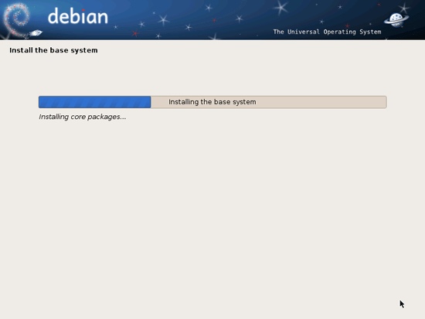
Task: Click the blue filled part of the progress bar
Action: click(x=94, y=102)
